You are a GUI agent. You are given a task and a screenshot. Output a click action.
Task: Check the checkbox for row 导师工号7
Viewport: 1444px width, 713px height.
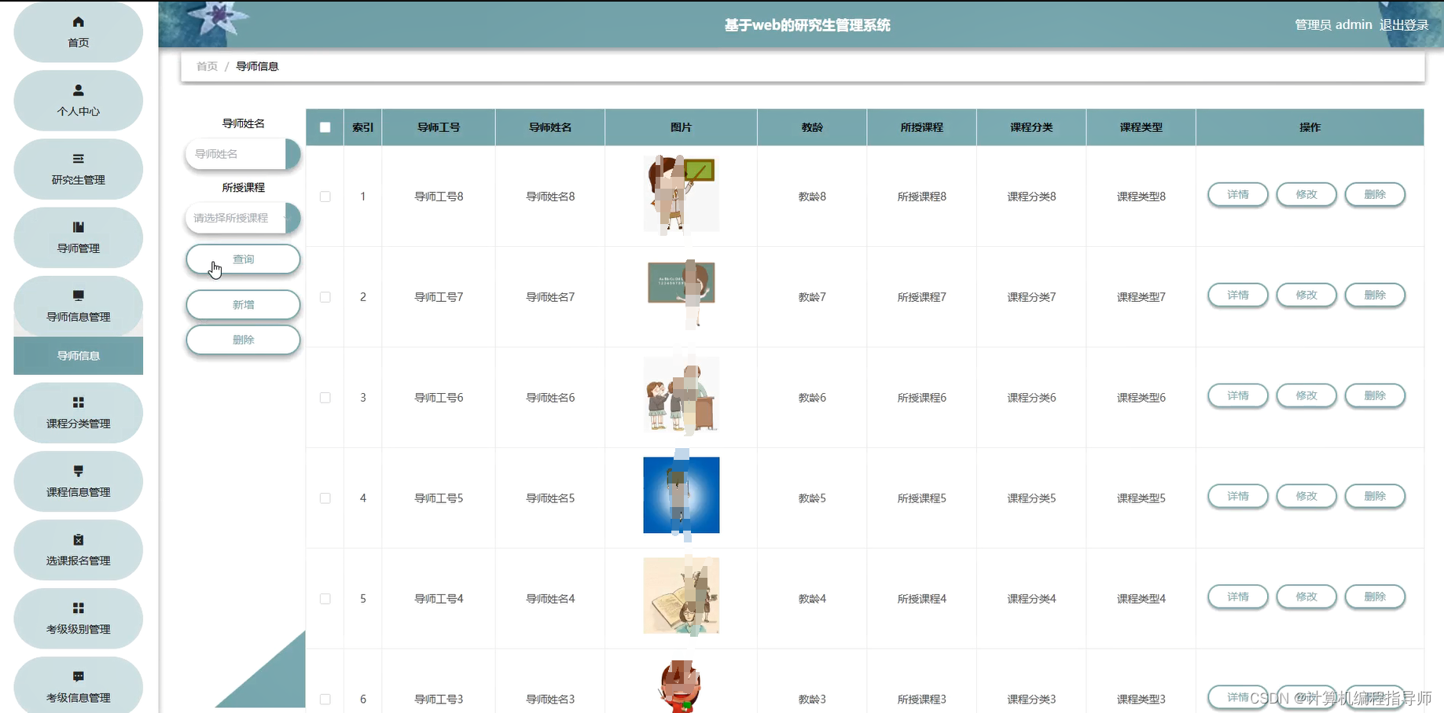click(x=325, y=297)
